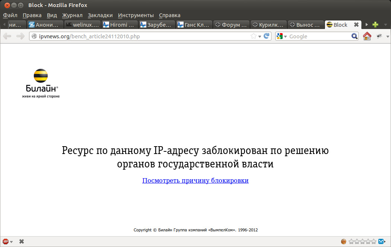Close the active Block tab
This screenshot has width=391, height=247.
click(x=356, y=25)
